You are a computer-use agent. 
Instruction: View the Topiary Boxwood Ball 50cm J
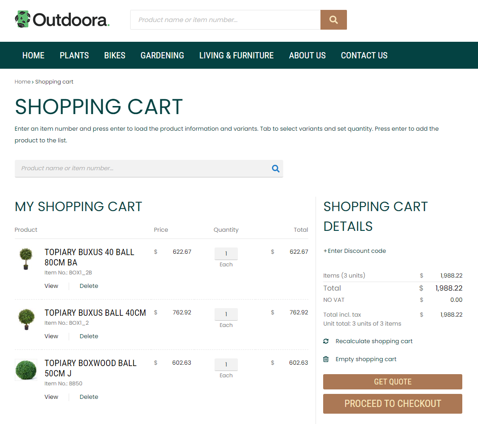coord(51,397)
